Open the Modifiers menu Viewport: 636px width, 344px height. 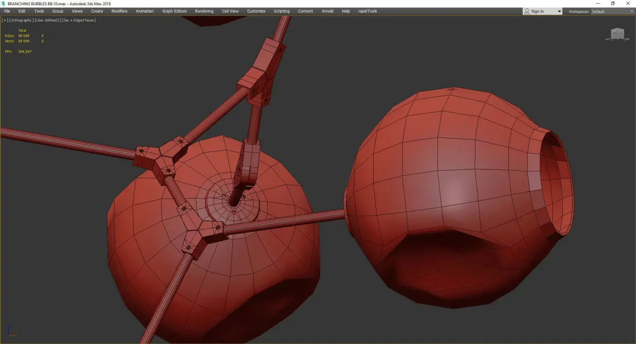coord(119,11)
